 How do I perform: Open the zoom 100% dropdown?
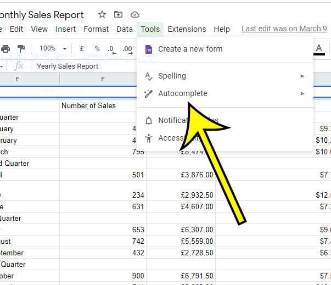[x=53, y=48]
